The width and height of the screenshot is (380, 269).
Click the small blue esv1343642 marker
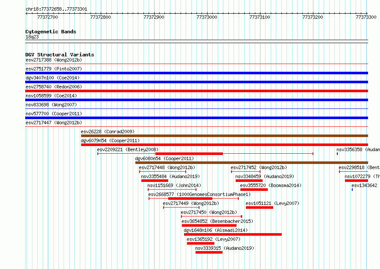pos(352,190)
